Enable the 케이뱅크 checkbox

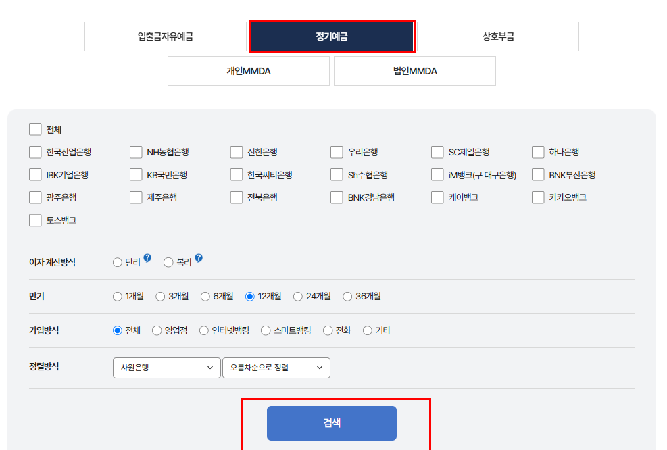coord(437,197)
